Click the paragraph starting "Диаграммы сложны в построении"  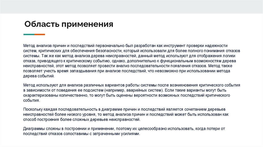pos(124,131)
